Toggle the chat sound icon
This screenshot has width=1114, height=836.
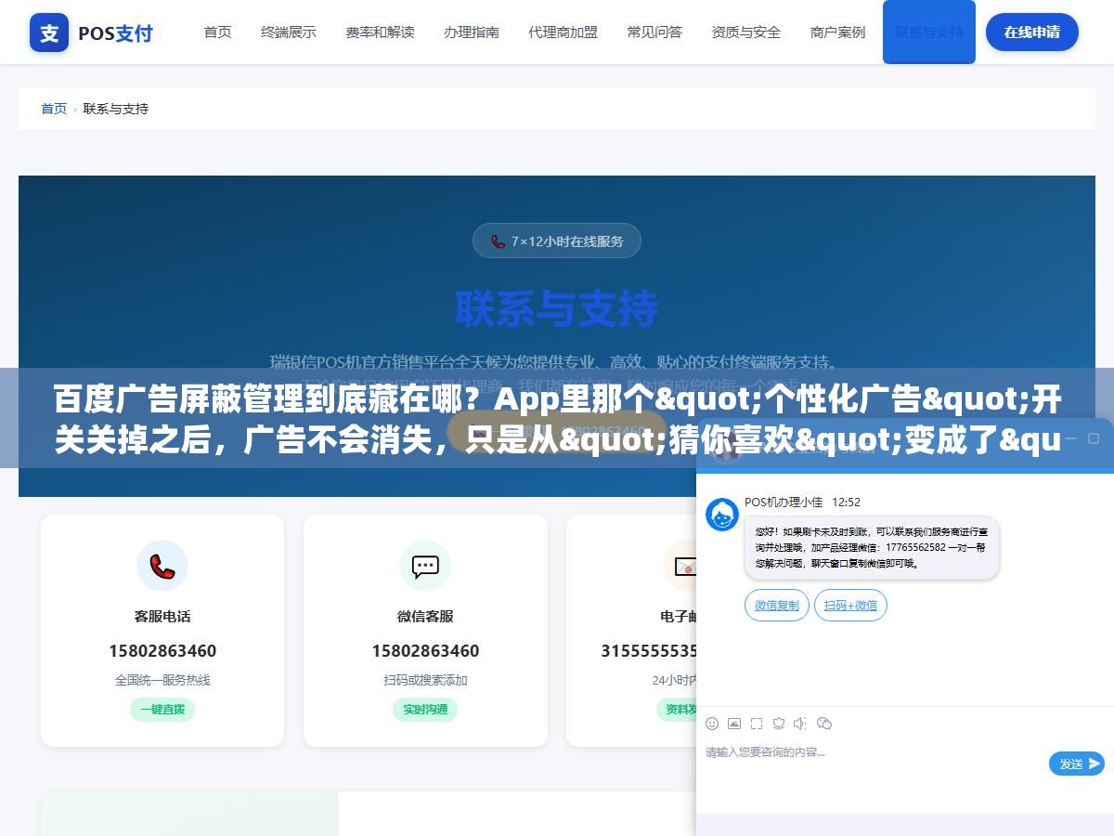[x=801, y=723]
